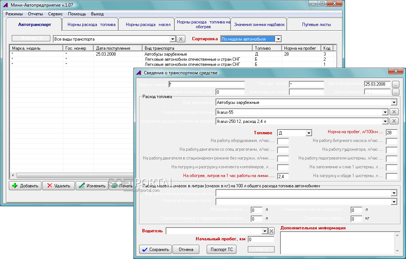Click the На работу гудронатора field
The height and width of the screenshot is (259, 406).
pos(391,150)
